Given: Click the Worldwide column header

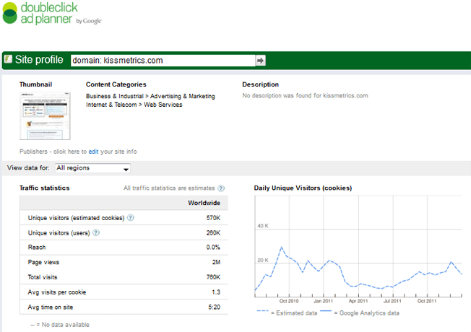Looking at the screenshot, I should 204,203.
